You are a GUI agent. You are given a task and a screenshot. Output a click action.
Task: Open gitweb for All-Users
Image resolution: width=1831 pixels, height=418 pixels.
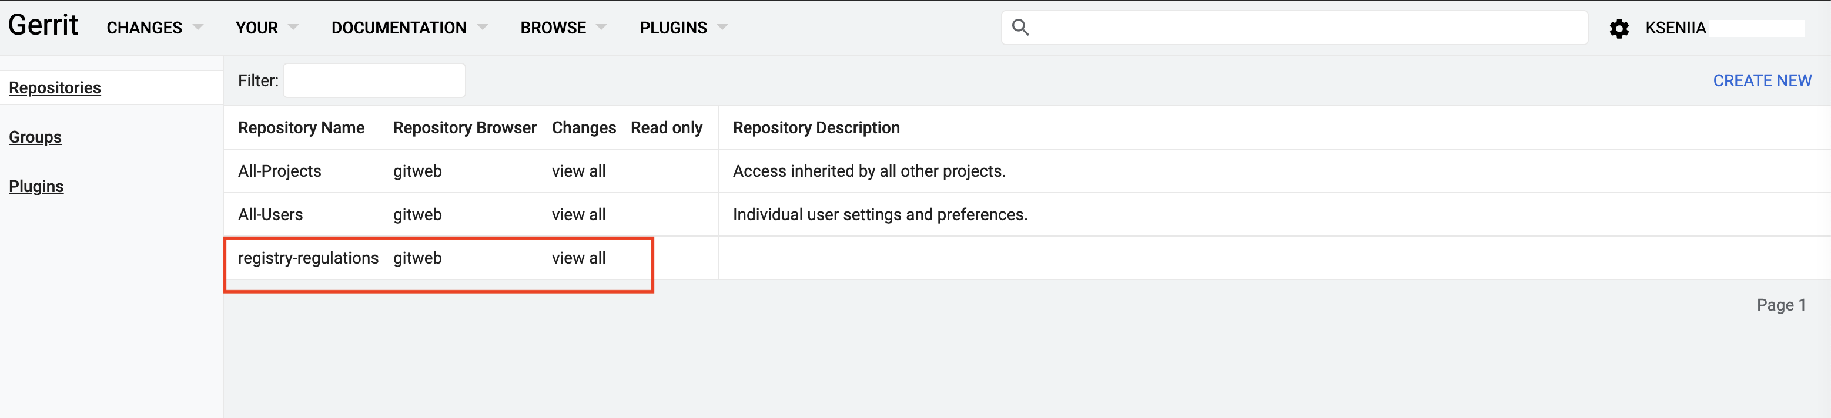pos(417,214)
